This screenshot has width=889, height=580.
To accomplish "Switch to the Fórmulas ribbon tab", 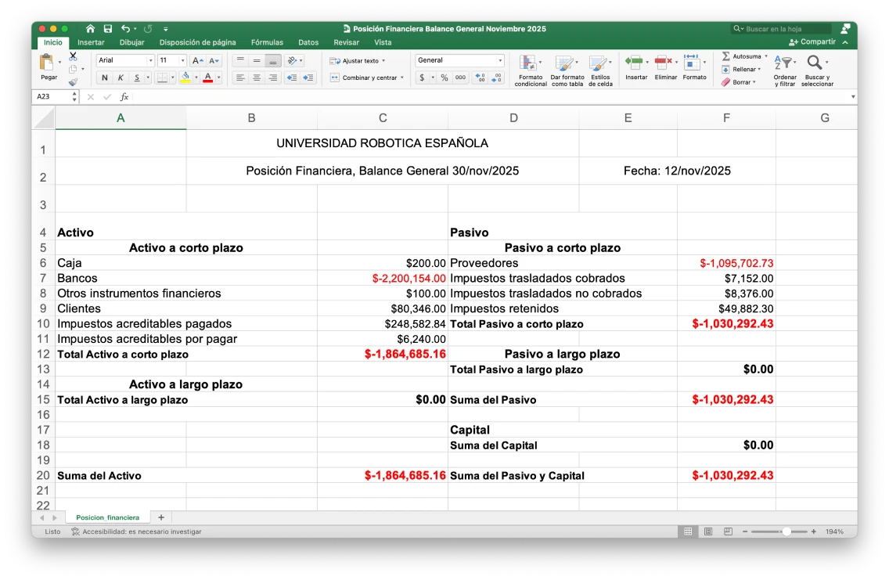I will point(267,42).
